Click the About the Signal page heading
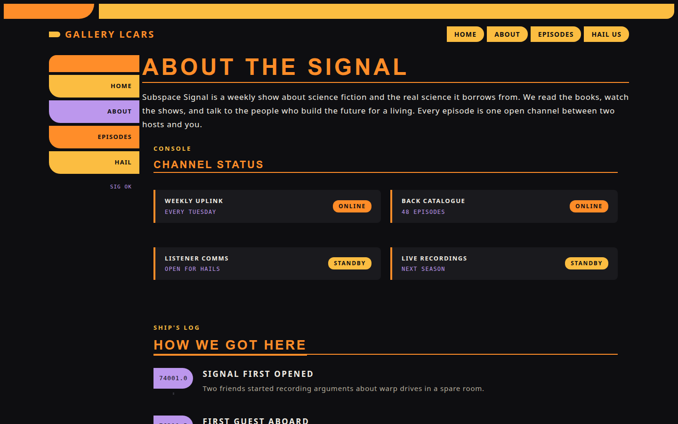 [275, 67]
